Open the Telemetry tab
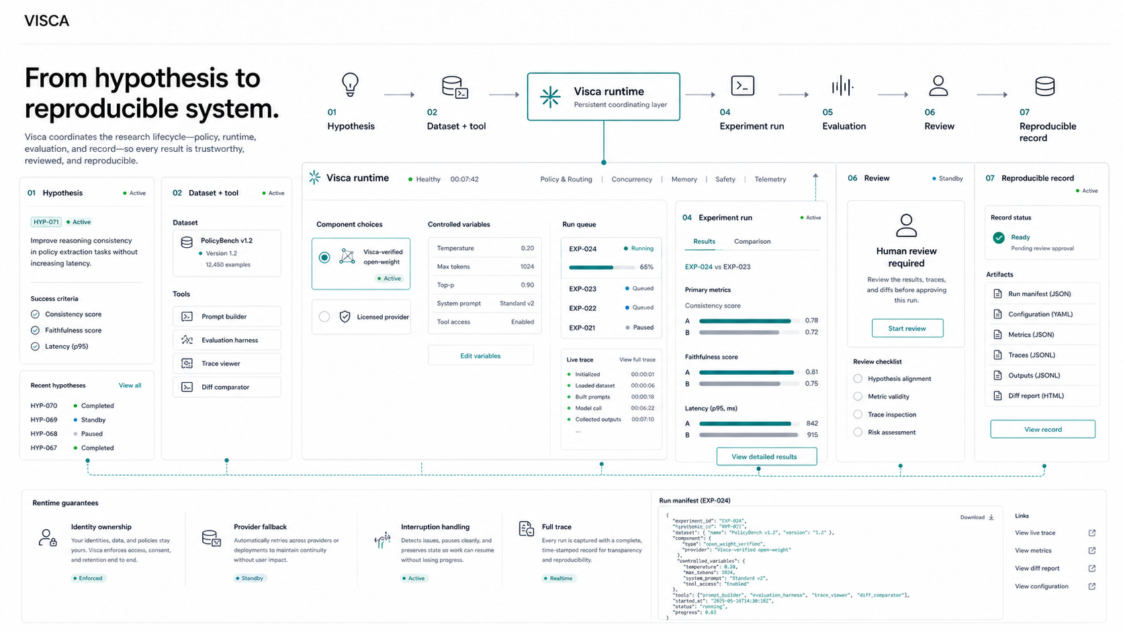The height and width of the screenshot is (632, 1123). (770, 179)
